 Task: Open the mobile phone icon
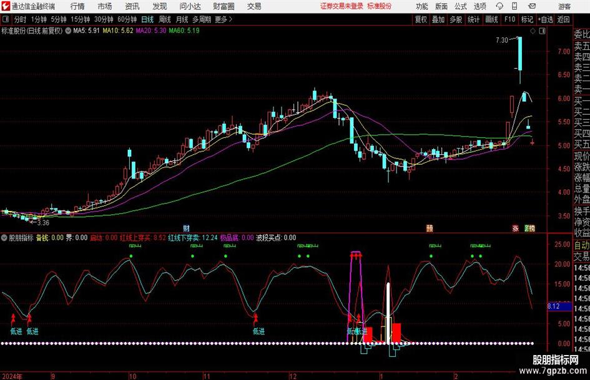514,6
